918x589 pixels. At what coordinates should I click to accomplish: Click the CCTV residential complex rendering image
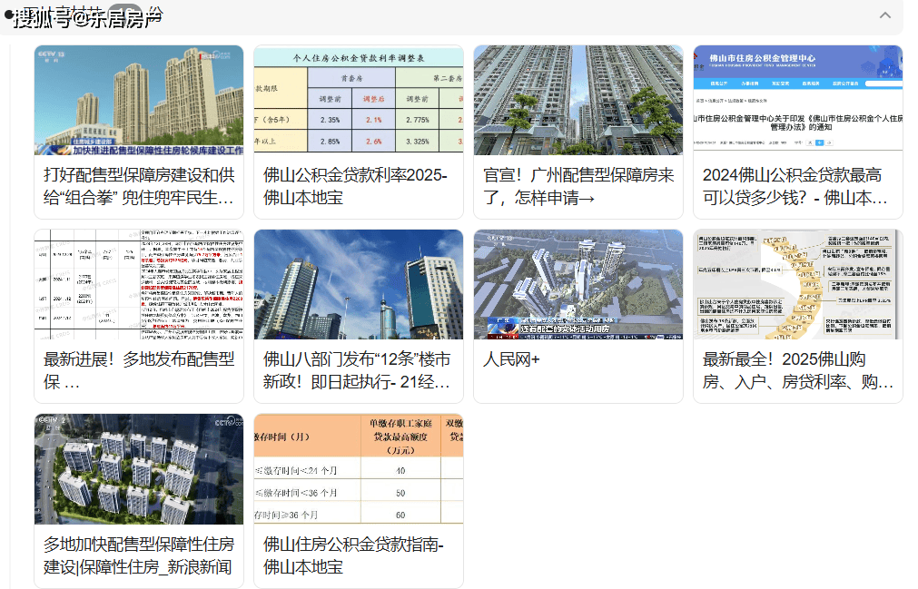pyautogui.click(x=139, y=468)
